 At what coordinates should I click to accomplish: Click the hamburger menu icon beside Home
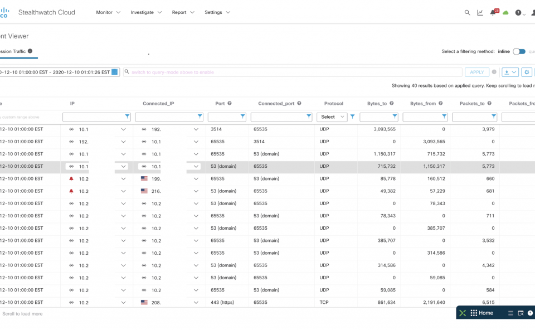pos(510,313)
